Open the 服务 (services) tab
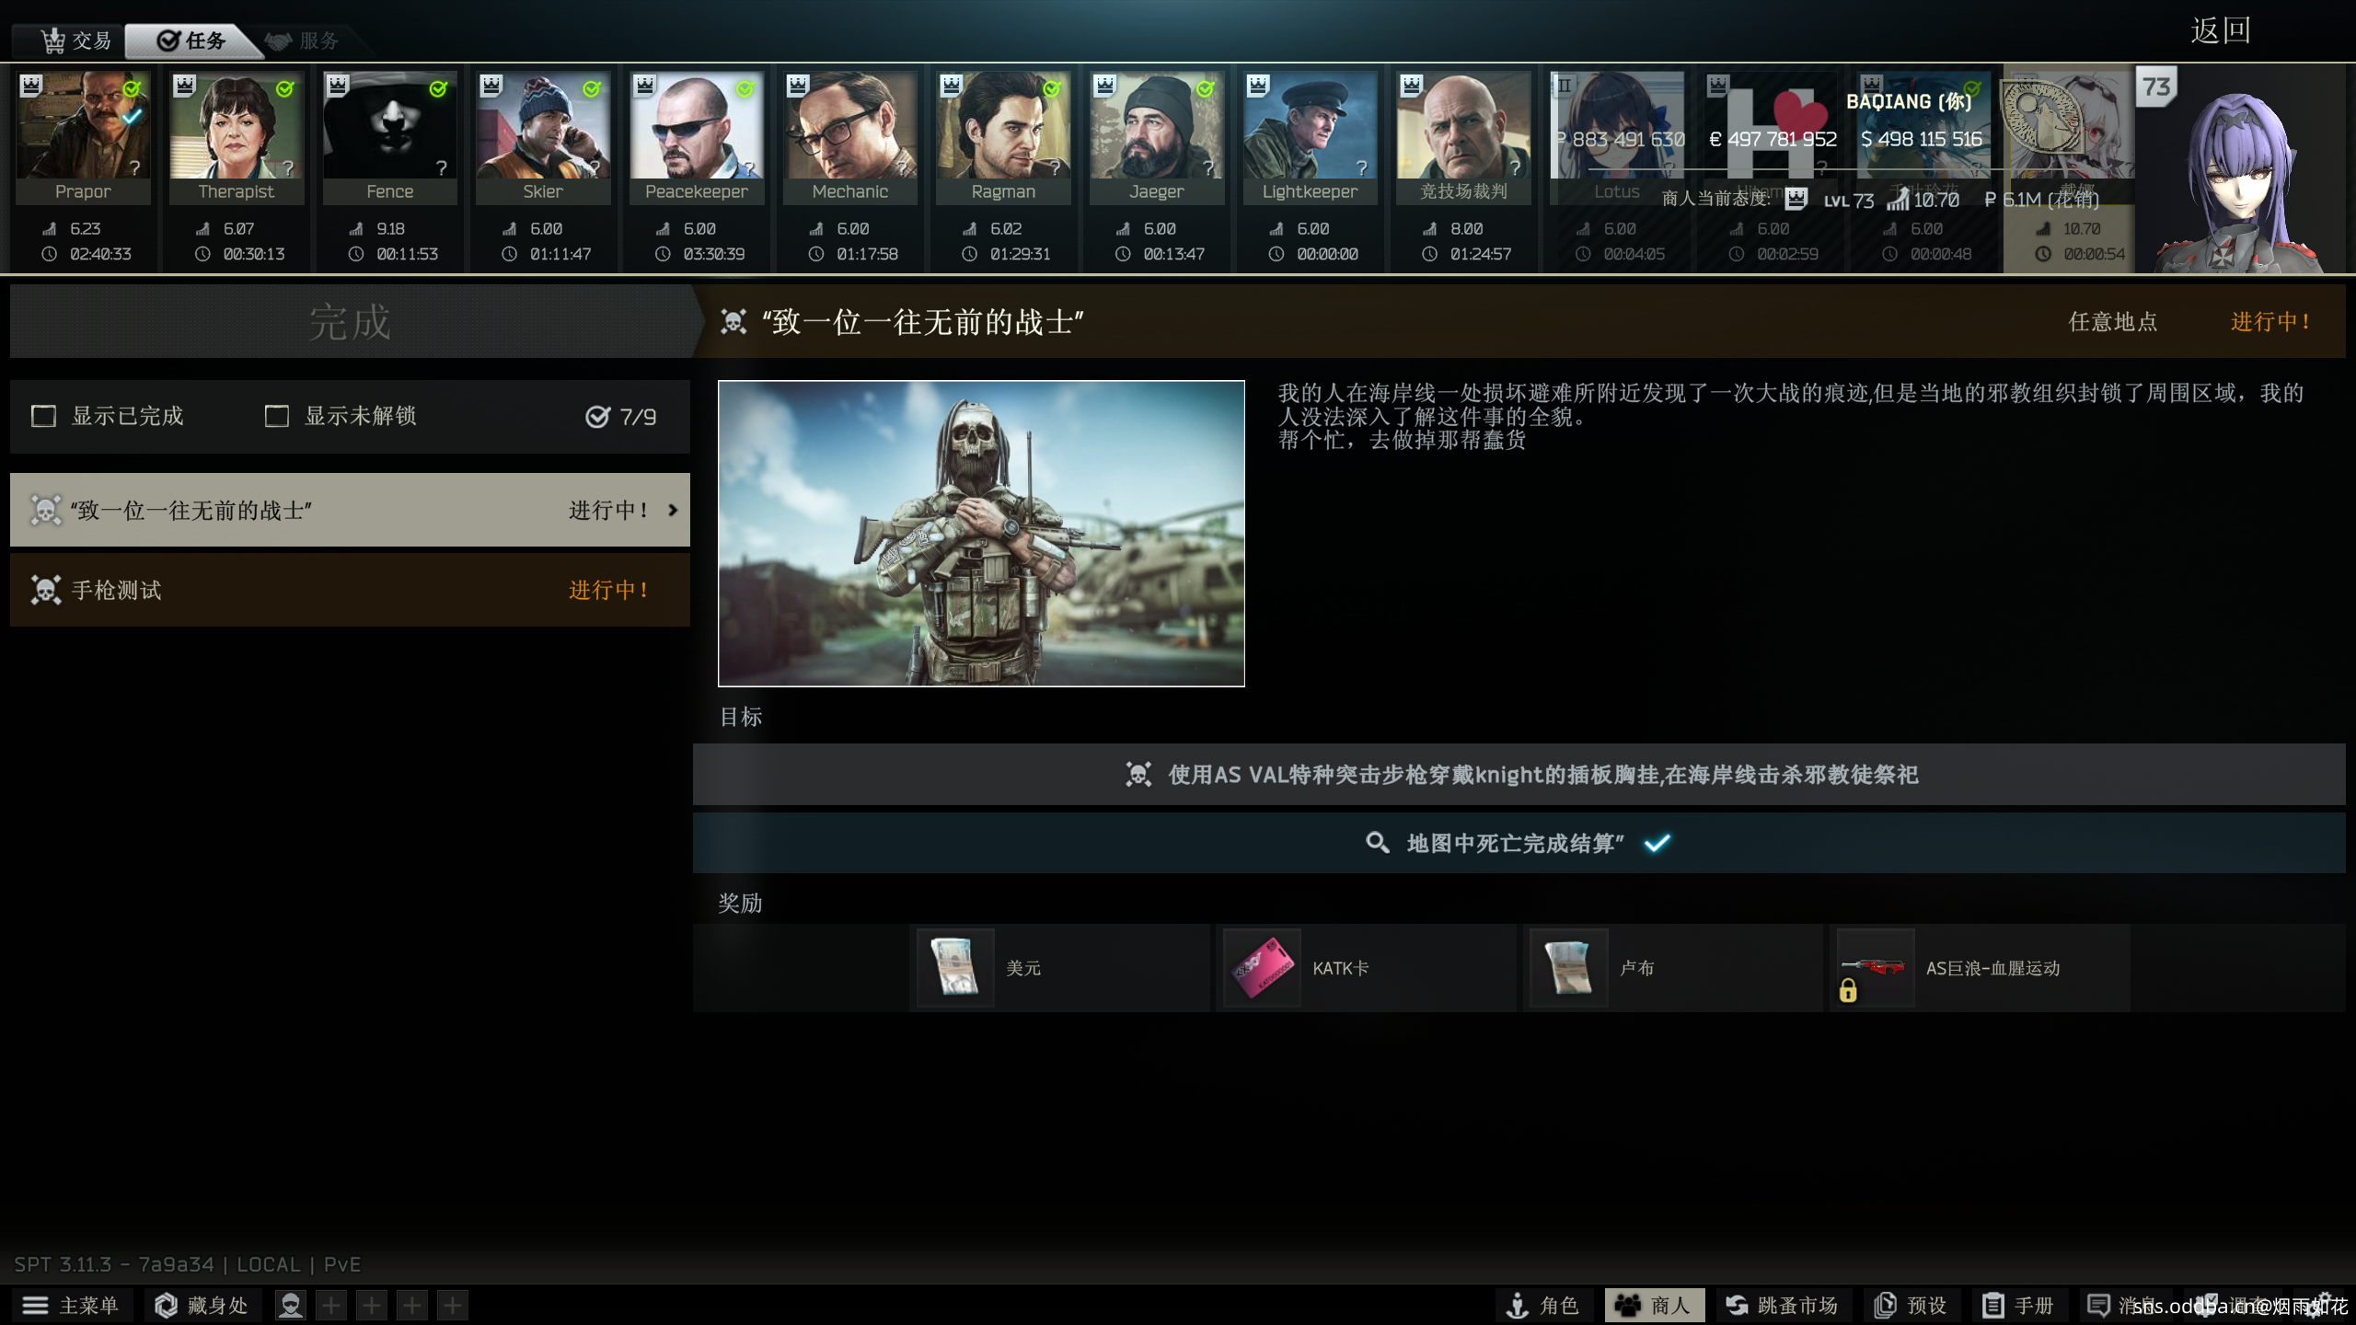2356x1325 pixels. [302, 40]
